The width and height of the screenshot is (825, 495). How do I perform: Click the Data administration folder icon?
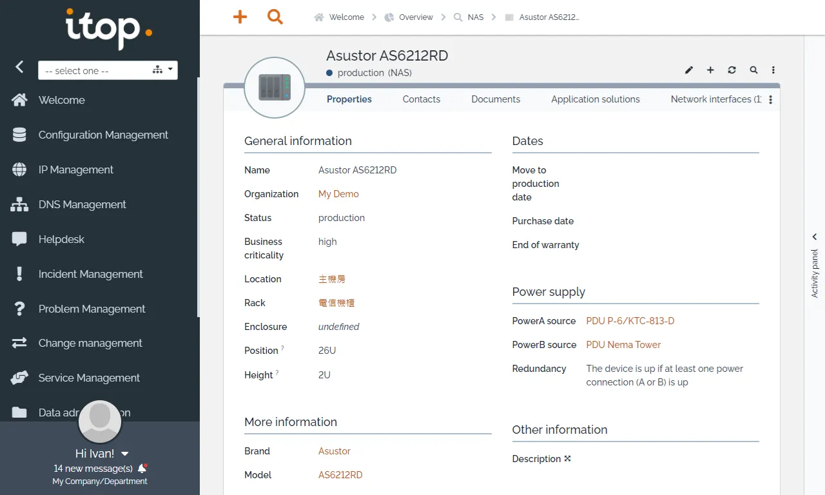point(19,412)
